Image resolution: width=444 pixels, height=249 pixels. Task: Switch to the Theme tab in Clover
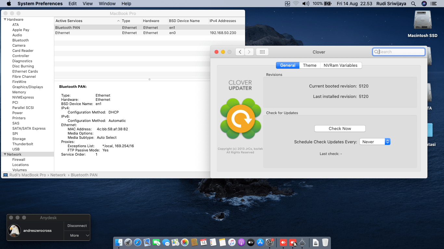tap(310, 65)
